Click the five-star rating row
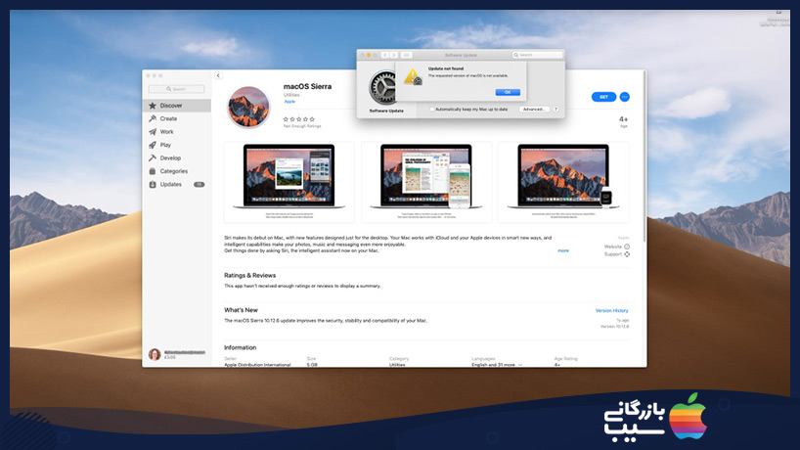The image size is (800, 450). click(x=299, y=119)
